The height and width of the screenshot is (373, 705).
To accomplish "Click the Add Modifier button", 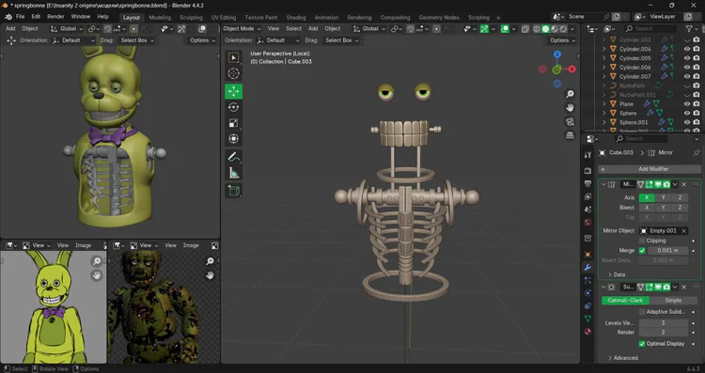I will (650, 169).
